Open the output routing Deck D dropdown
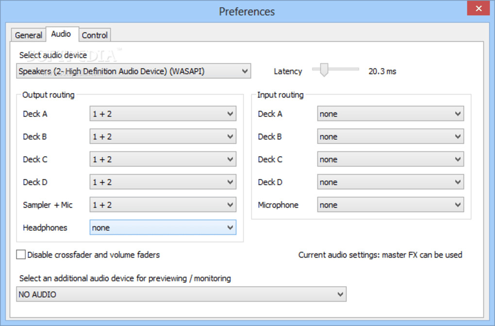 point(163,182)
